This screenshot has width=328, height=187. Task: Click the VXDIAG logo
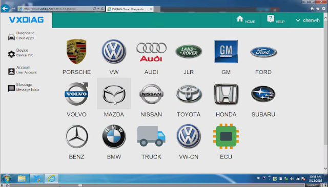26,20
